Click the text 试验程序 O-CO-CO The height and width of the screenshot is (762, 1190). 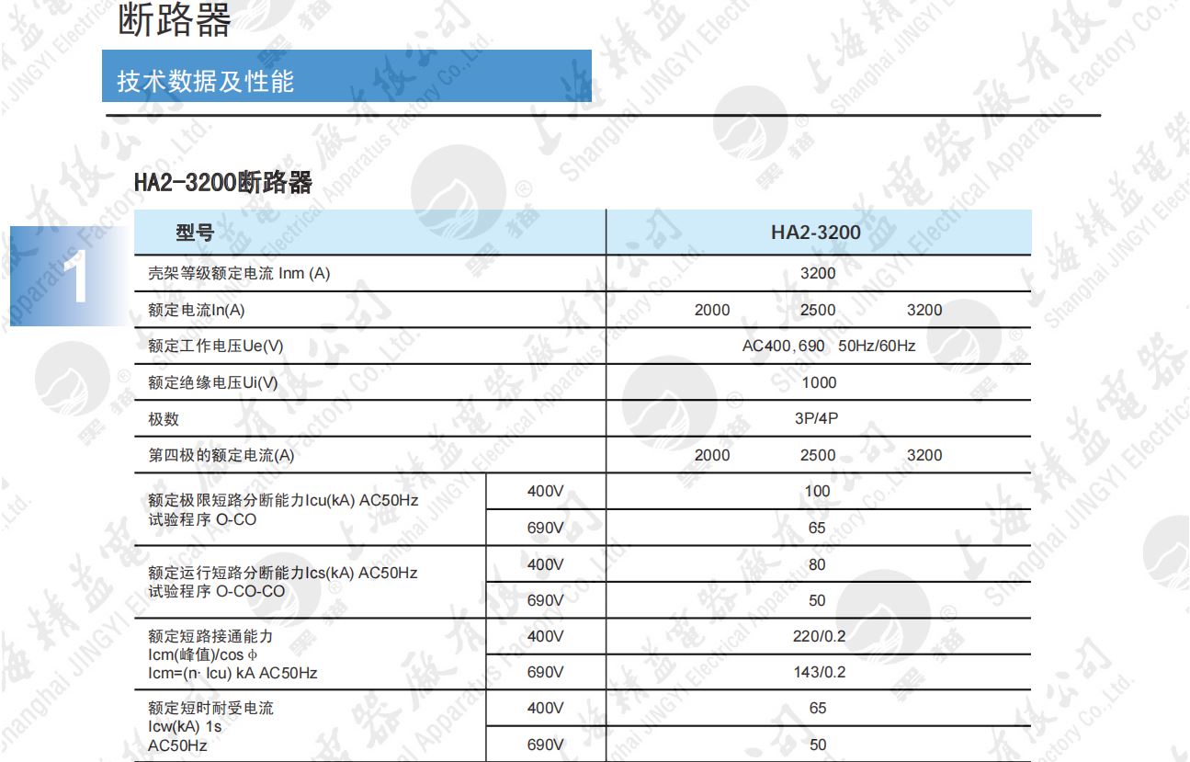[x=217, y=592]
